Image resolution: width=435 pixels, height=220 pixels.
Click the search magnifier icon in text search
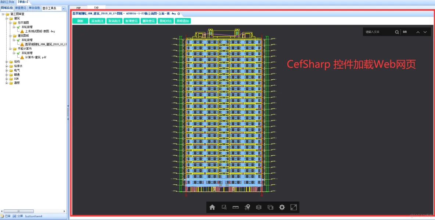point(397,32)
